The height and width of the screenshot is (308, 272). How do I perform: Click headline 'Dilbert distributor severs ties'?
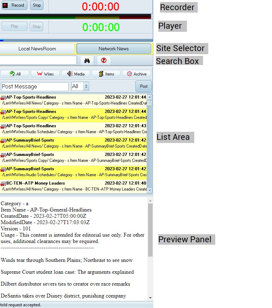pyautogui.click(x=65, y=284)
